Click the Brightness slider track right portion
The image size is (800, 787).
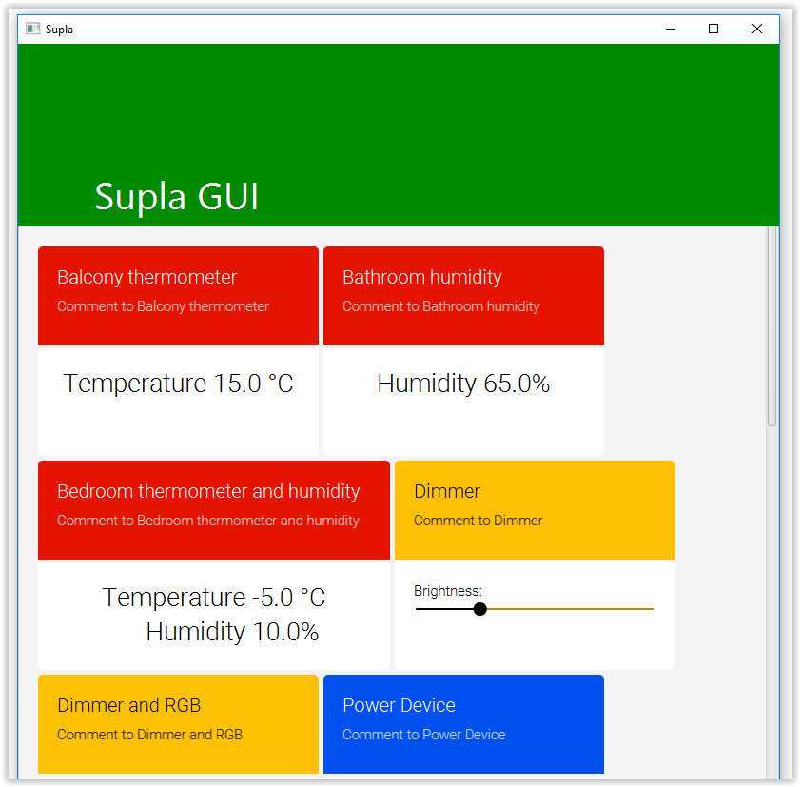tap(571, 609)
